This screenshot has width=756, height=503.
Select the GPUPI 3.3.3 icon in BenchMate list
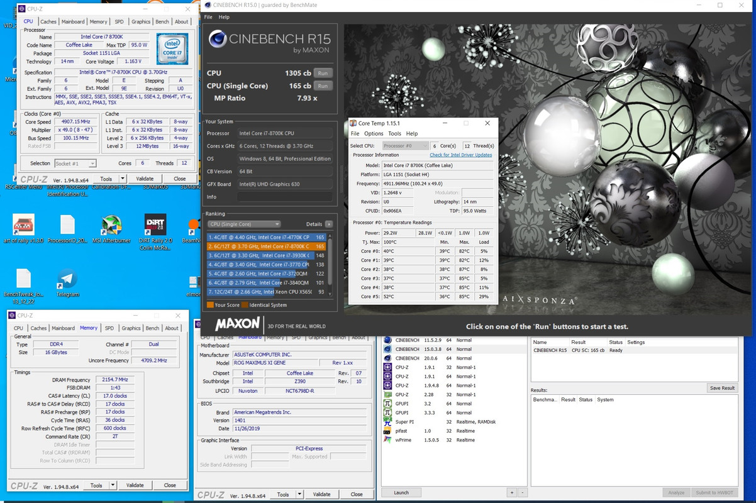pyautogui.click(x=387, y=413)
